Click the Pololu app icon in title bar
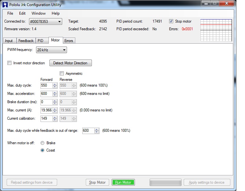Screen dimensions: 245x191 [x=5, y=5]
